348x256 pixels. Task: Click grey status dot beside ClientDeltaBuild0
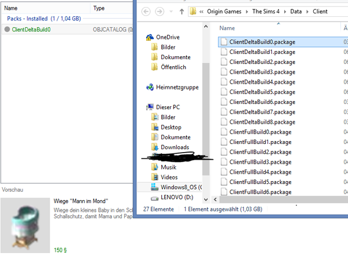(x=7, y=29)
